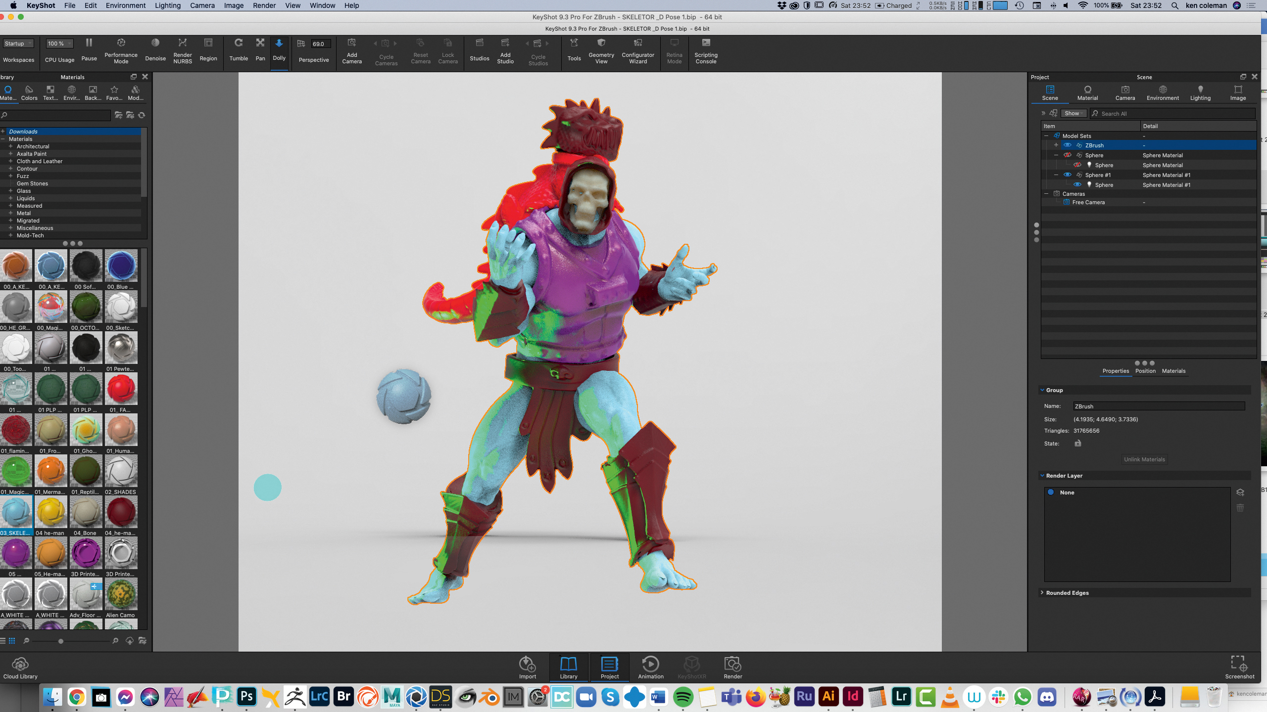
Task: Toggle the ZBrush State lock
Action: pos(1078,444)
